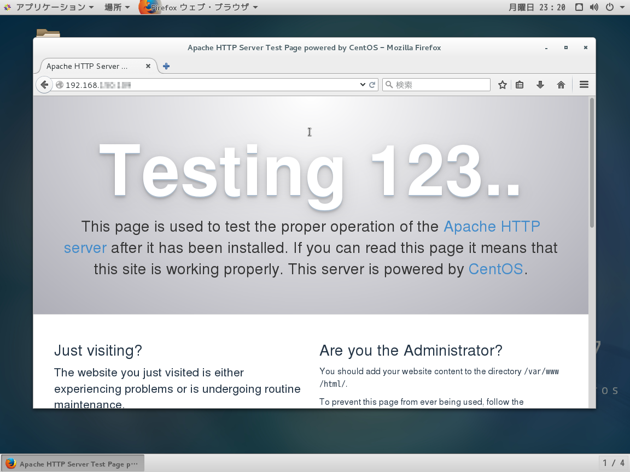
Task: Open the 場所 menu
Action: pos(116,7)
